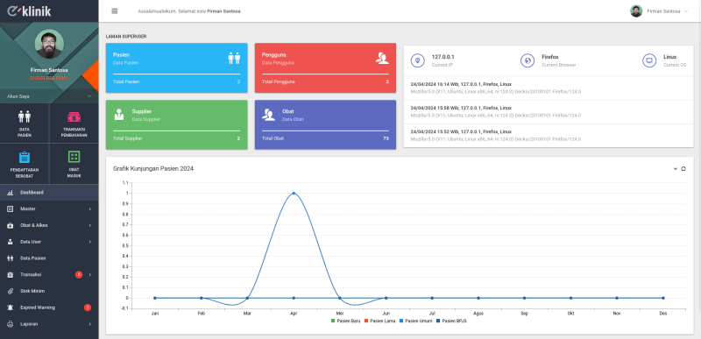Expand the Akun Saya dropdown
Screen dimensions: 701x339
(x=49, y=96)
